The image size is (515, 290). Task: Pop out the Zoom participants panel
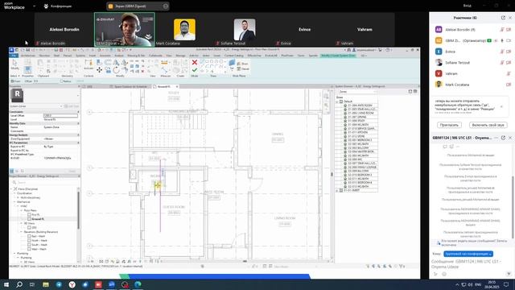[x=503, y=18]
